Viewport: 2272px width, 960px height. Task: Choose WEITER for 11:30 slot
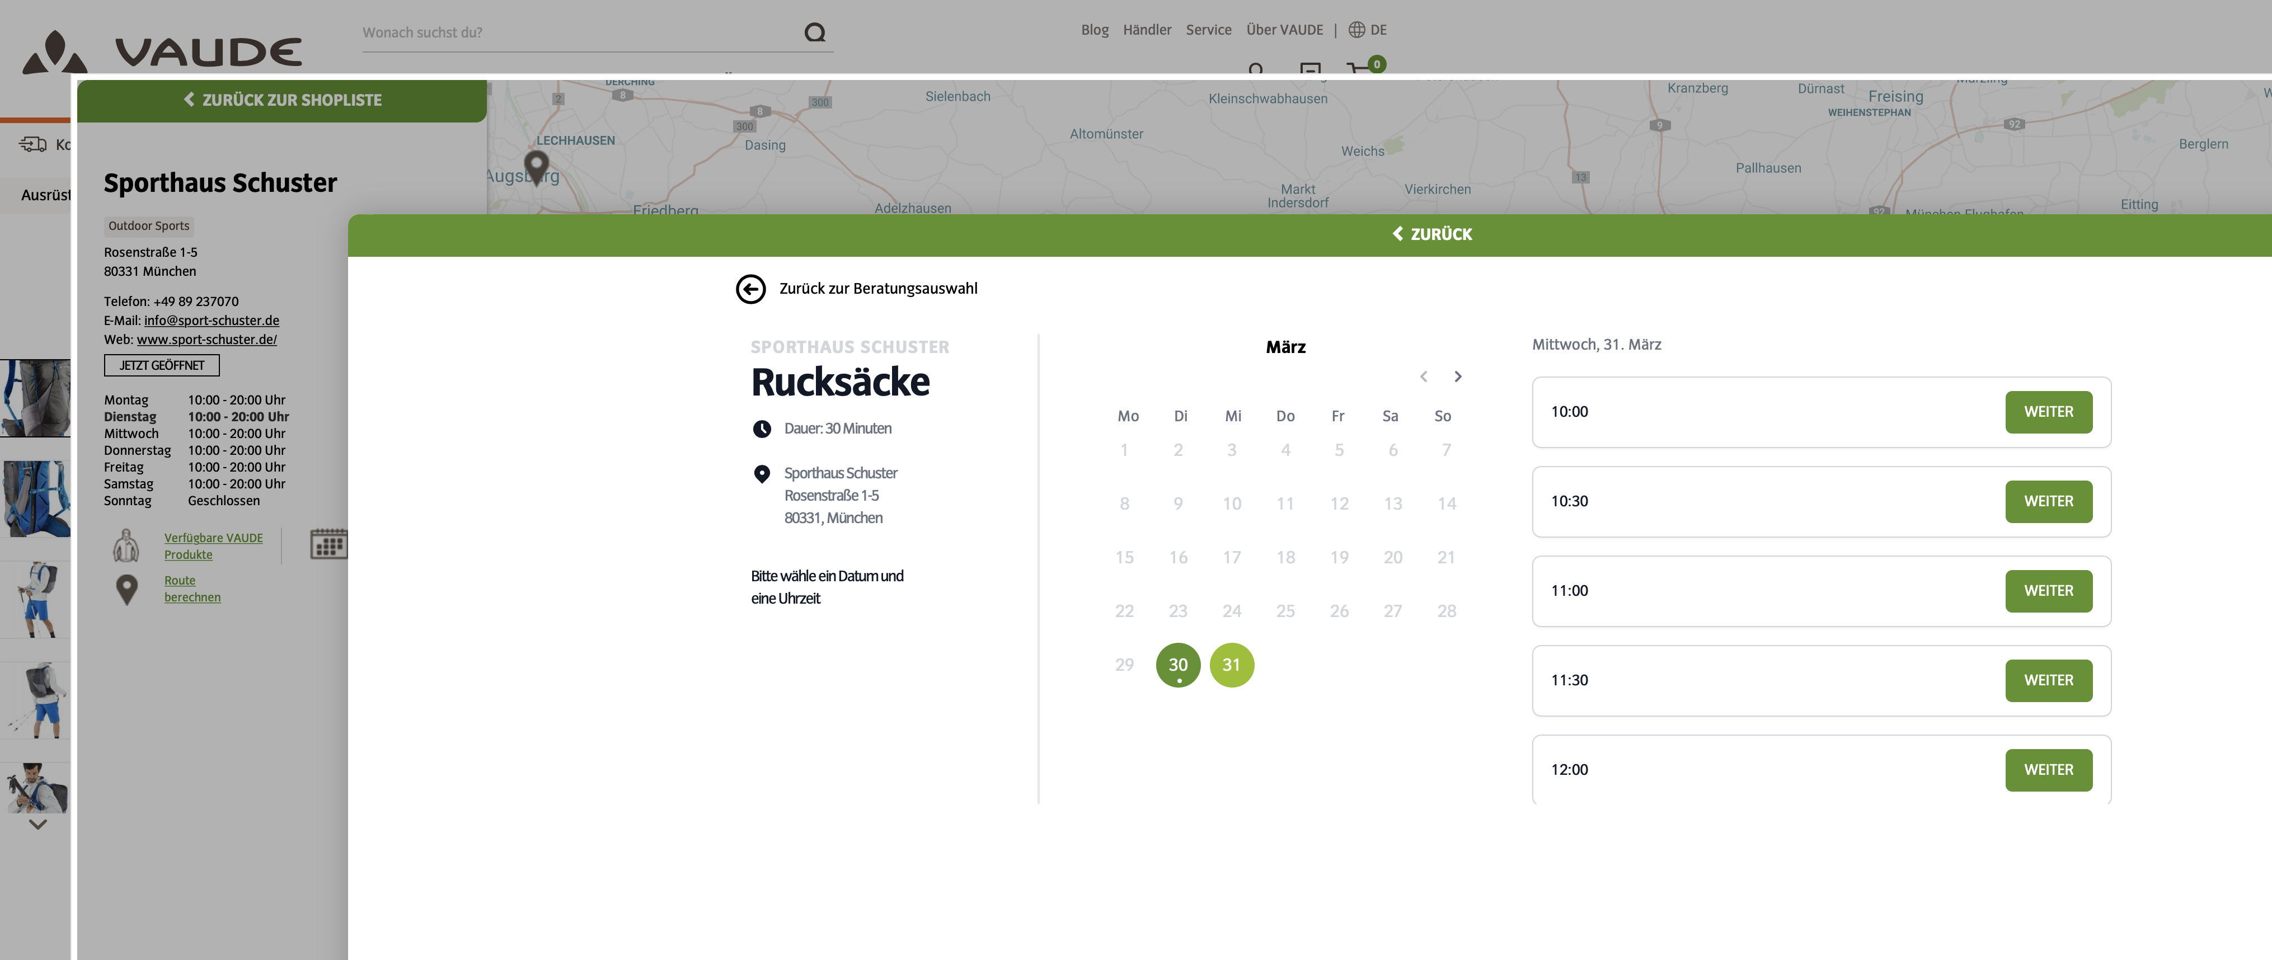click(x=2048, y=680)
